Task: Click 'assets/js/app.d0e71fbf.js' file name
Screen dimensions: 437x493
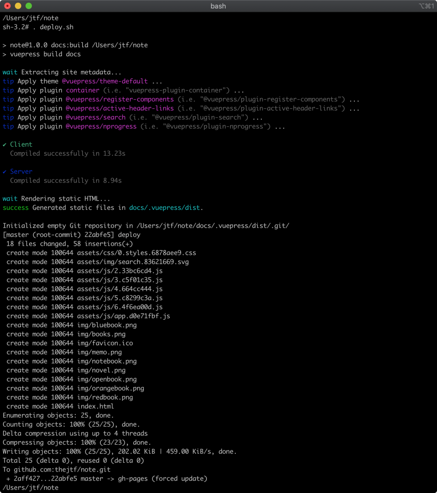Action: point(124,316)
